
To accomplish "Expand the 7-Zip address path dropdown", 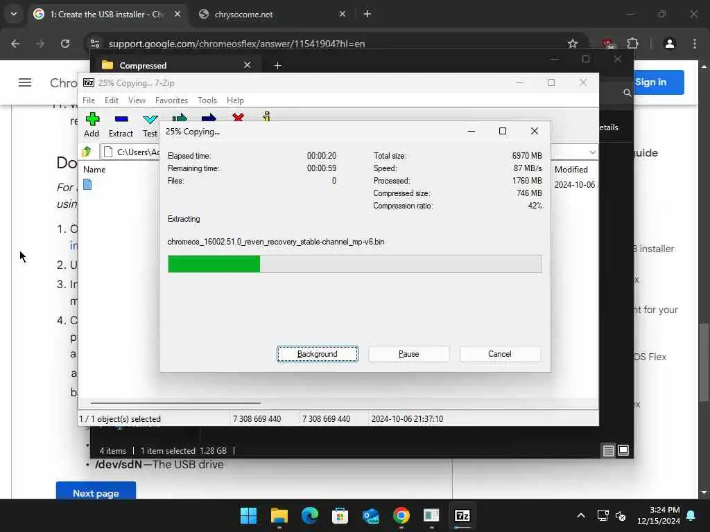I will 592,152.
